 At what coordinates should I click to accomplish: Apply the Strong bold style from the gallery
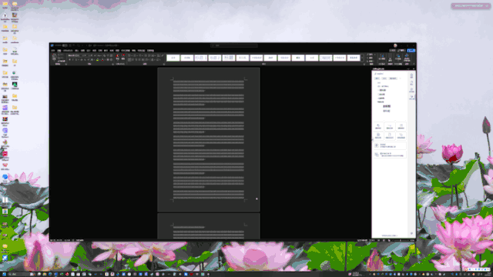click(298, 58)
